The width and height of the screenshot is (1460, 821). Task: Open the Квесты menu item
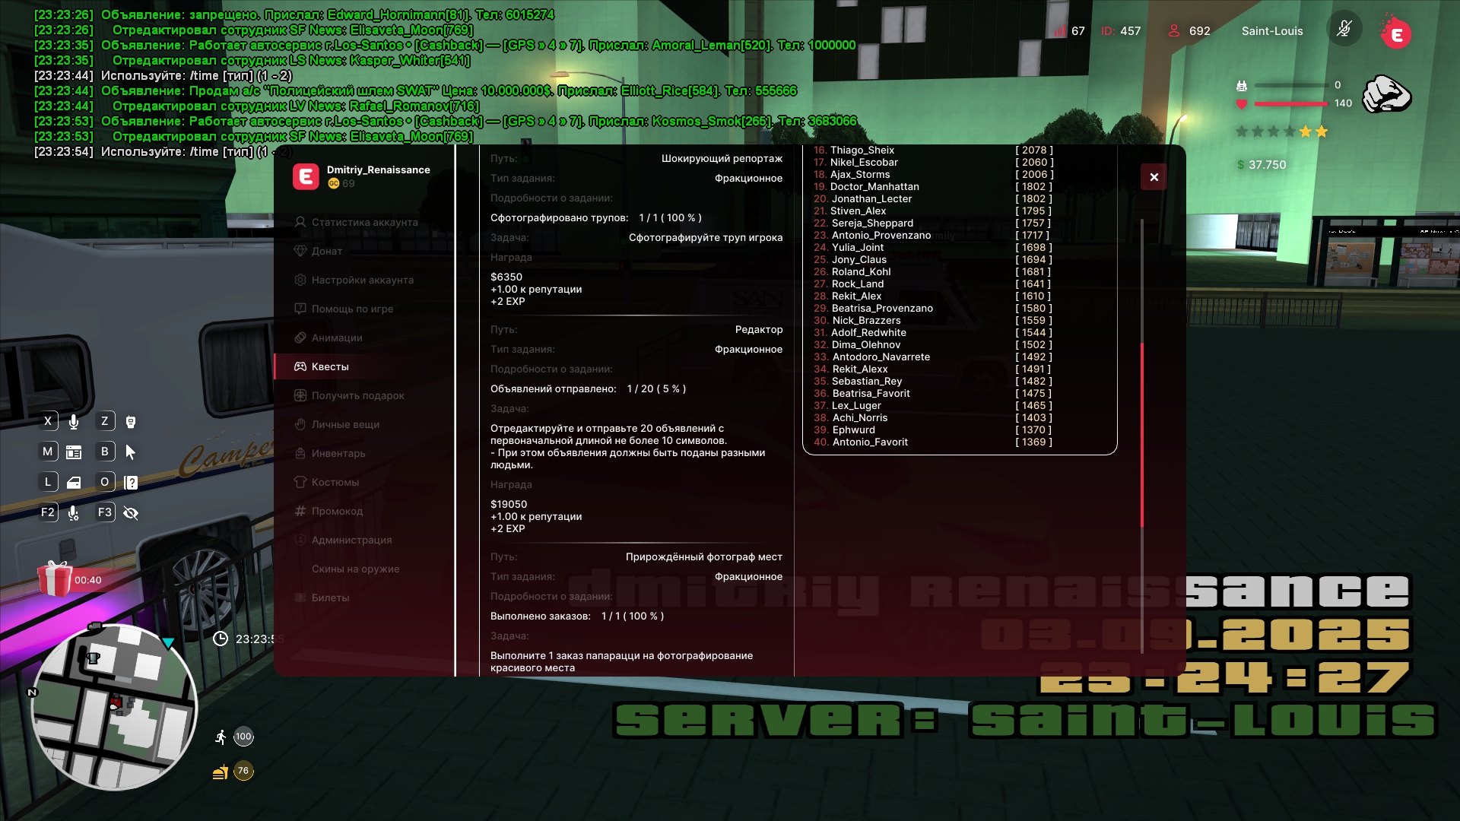point(329,366)
